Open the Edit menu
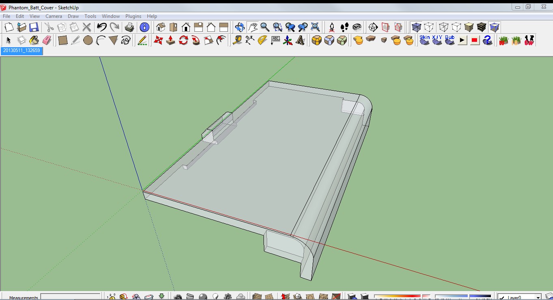This screenshot has width=553, height=300. click(x=20, y=16)
